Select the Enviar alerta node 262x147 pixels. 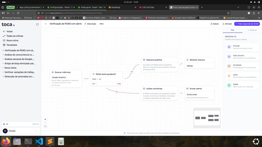coord(199,93)
